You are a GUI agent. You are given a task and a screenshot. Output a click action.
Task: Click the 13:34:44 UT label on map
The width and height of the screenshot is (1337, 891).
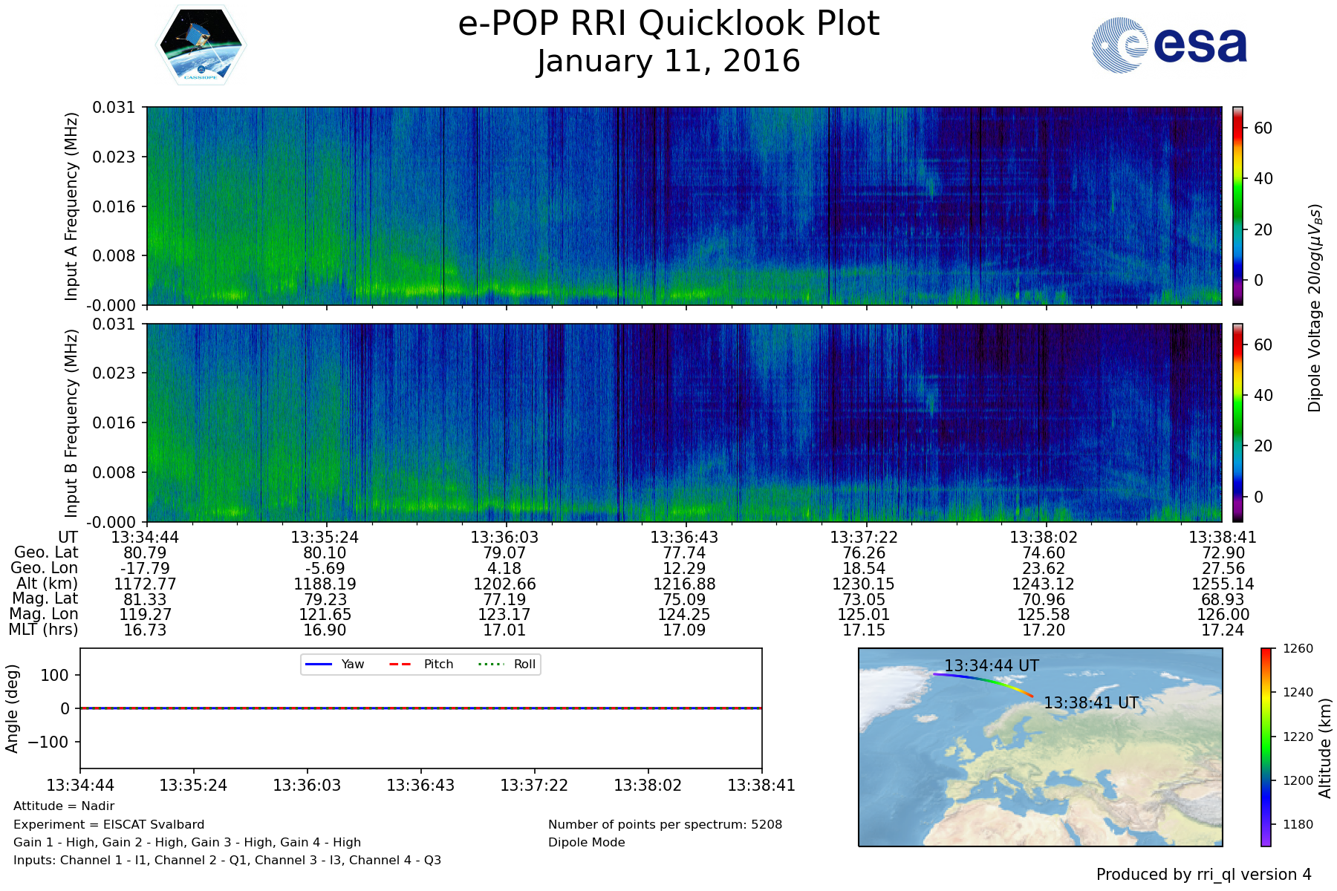coord(991,666)
